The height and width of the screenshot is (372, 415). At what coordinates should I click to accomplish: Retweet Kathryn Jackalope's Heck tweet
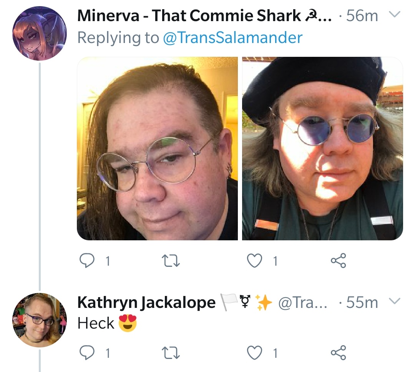pos(171,353)
